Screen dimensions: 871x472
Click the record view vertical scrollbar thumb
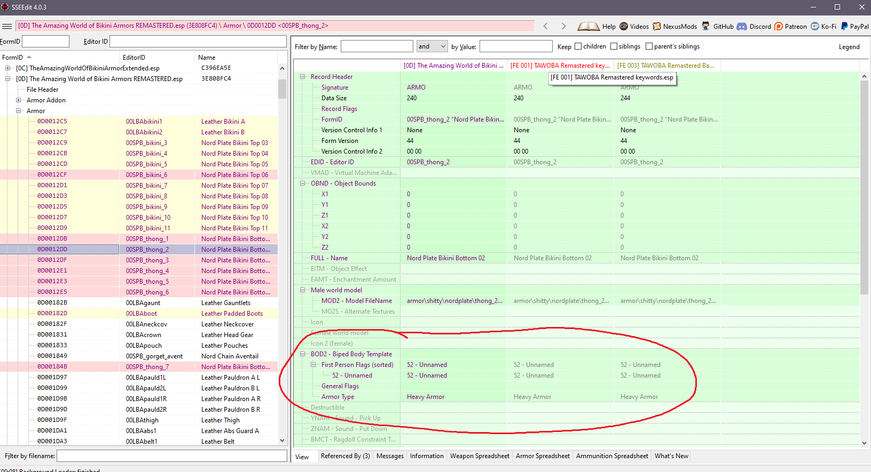pyautogui.click(x=865, y=187)
